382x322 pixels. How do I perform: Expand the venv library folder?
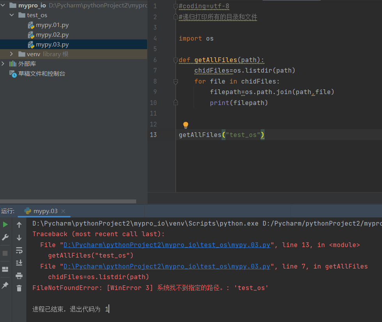(x=11, y=54)
